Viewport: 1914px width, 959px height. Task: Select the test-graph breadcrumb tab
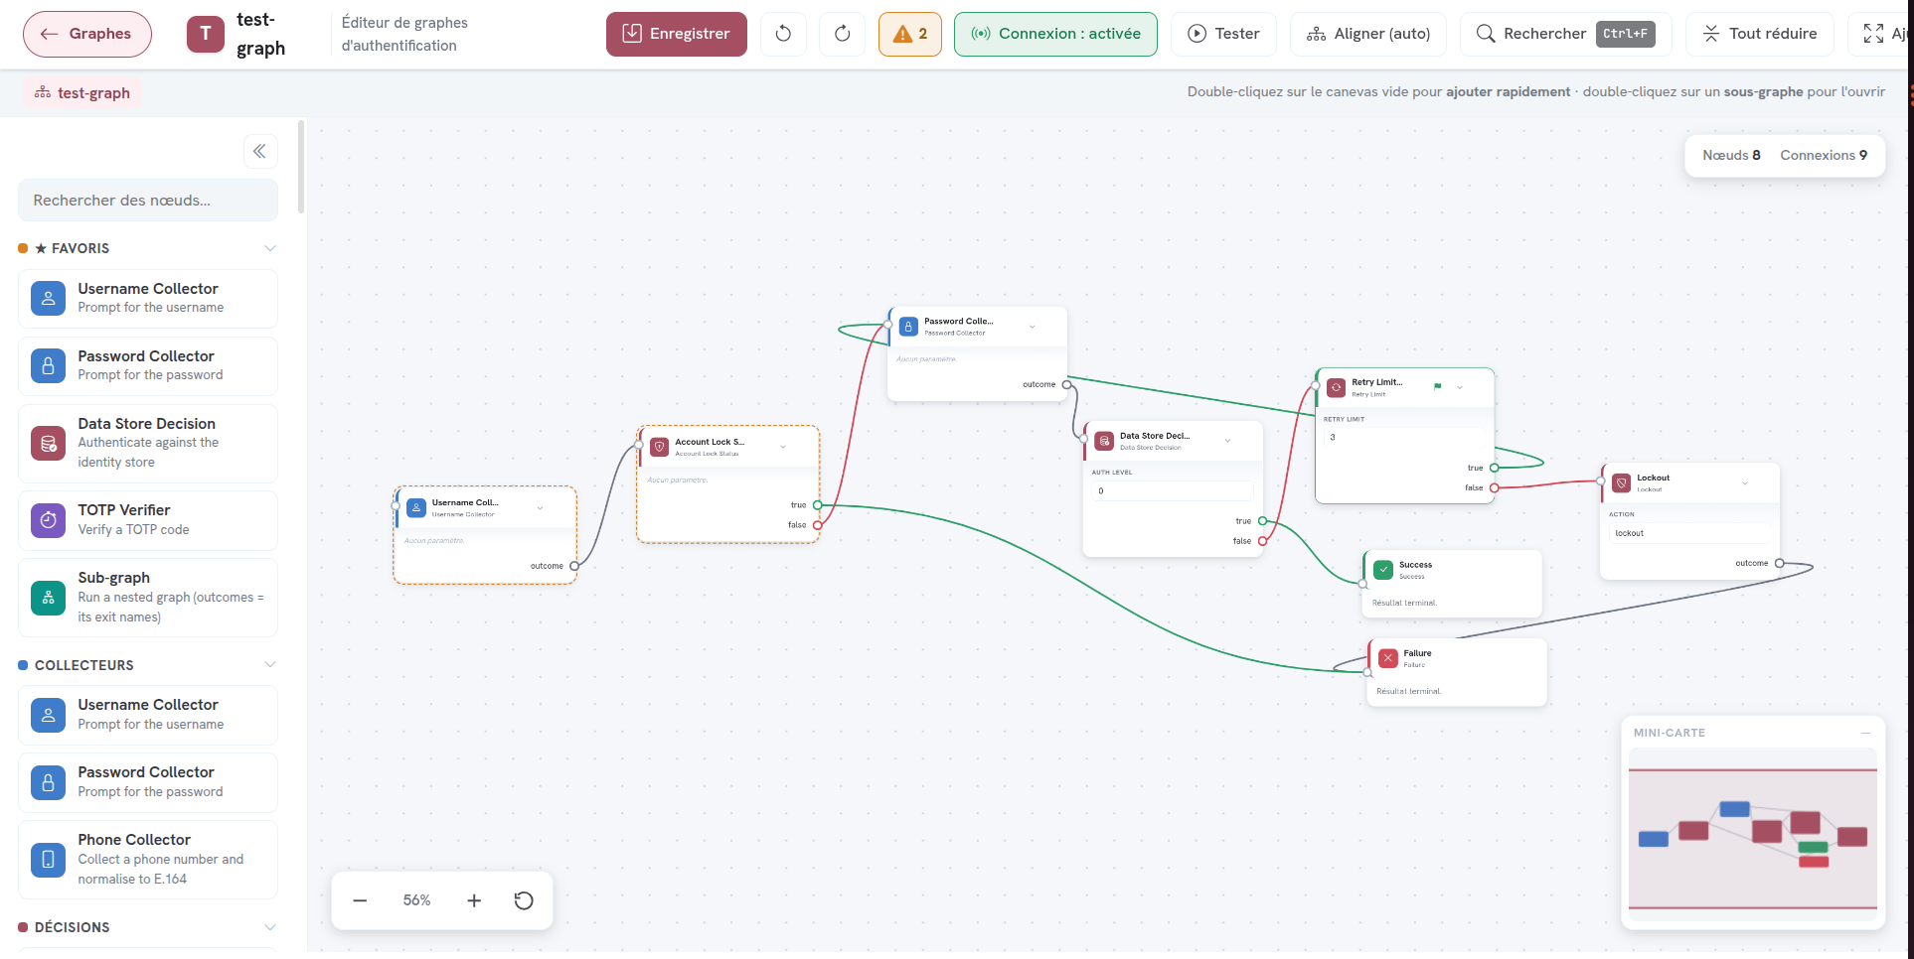(x=82, y=93)
